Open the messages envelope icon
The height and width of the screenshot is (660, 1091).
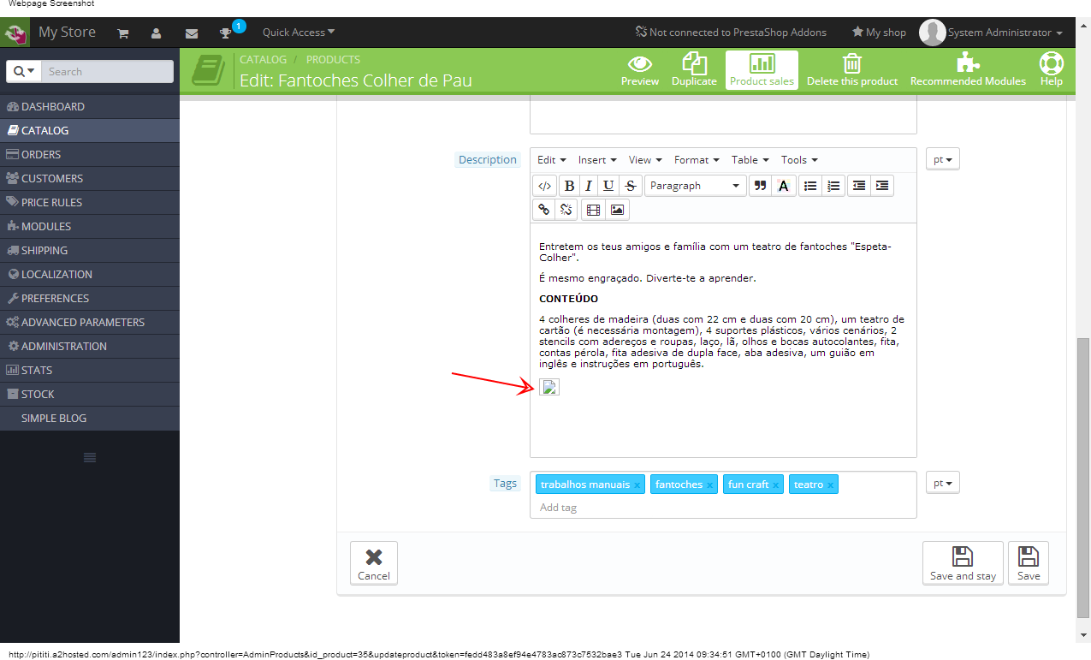(x=192, y=33)
